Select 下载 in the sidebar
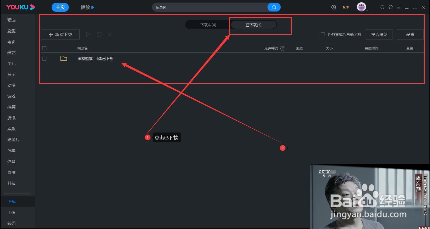This screenshot has height=229, width=430. tap(11, 202)
